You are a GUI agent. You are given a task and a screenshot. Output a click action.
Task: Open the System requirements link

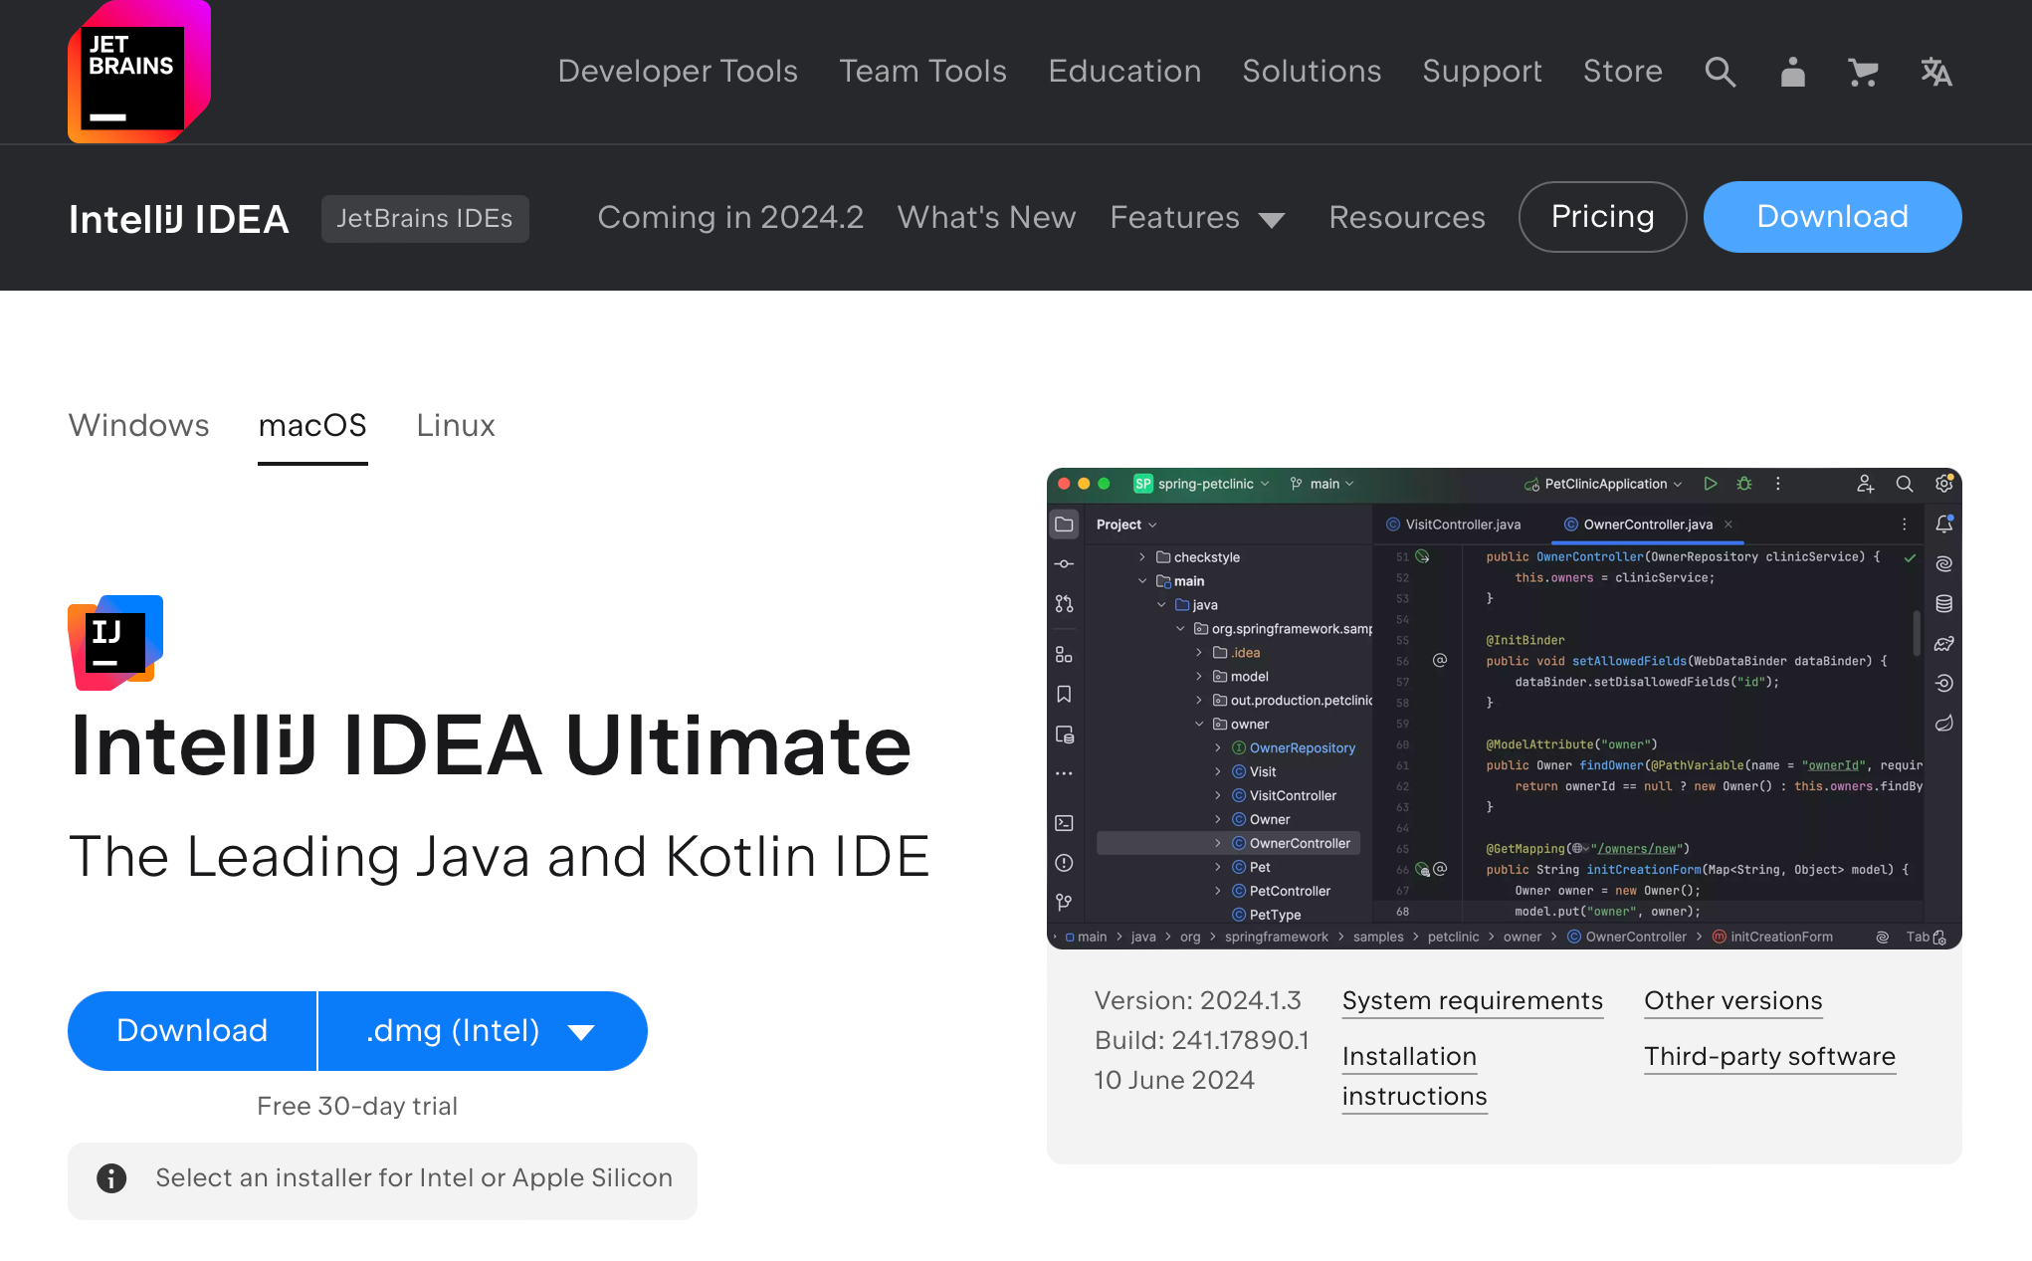click(x=1472, y=1001)
